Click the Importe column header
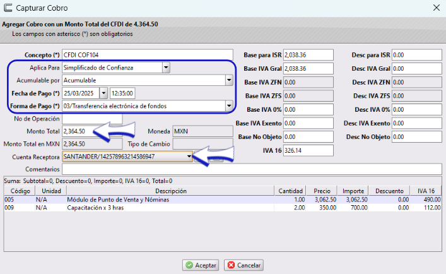Image resolution: width=446 pixels, height=274 pixels. click(x=353, y=191)
